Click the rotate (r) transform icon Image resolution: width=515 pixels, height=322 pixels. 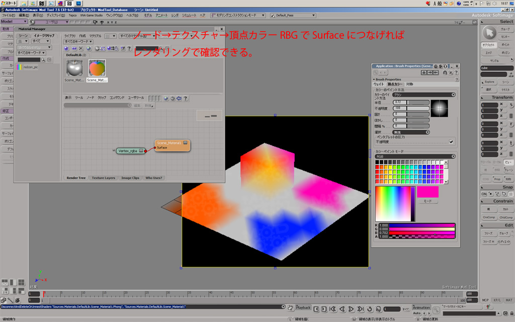511,124
